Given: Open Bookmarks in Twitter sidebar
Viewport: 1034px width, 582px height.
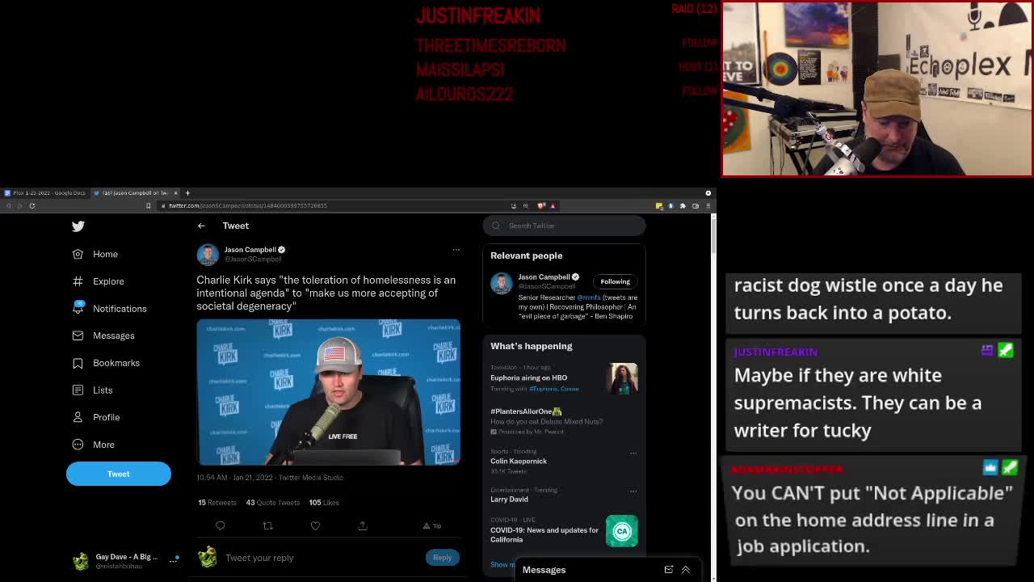Looking at the screenshot, I should coord(106,363).
